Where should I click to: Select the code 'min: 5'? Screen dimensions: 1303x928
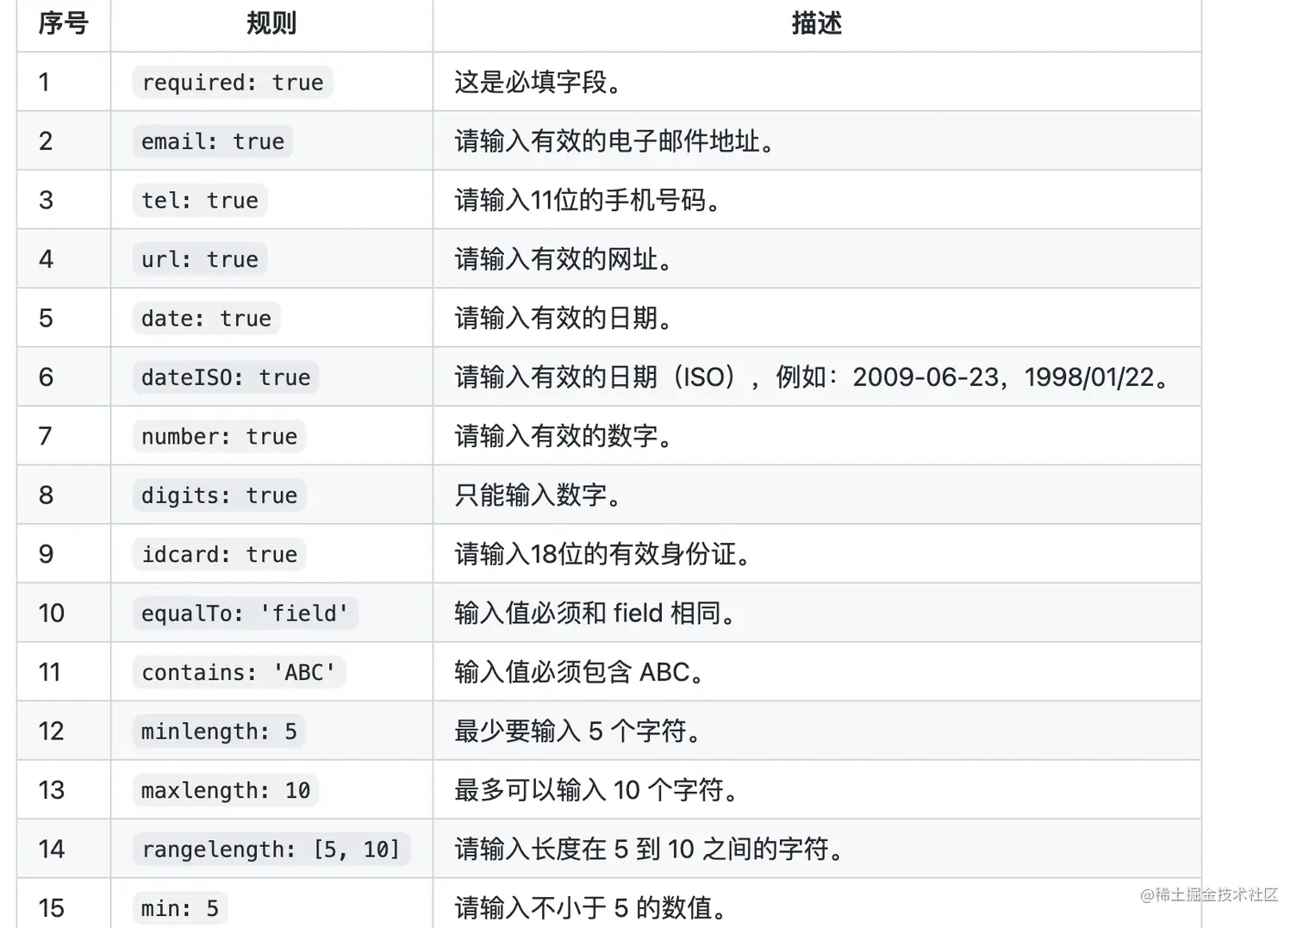(x=180, y=908)
